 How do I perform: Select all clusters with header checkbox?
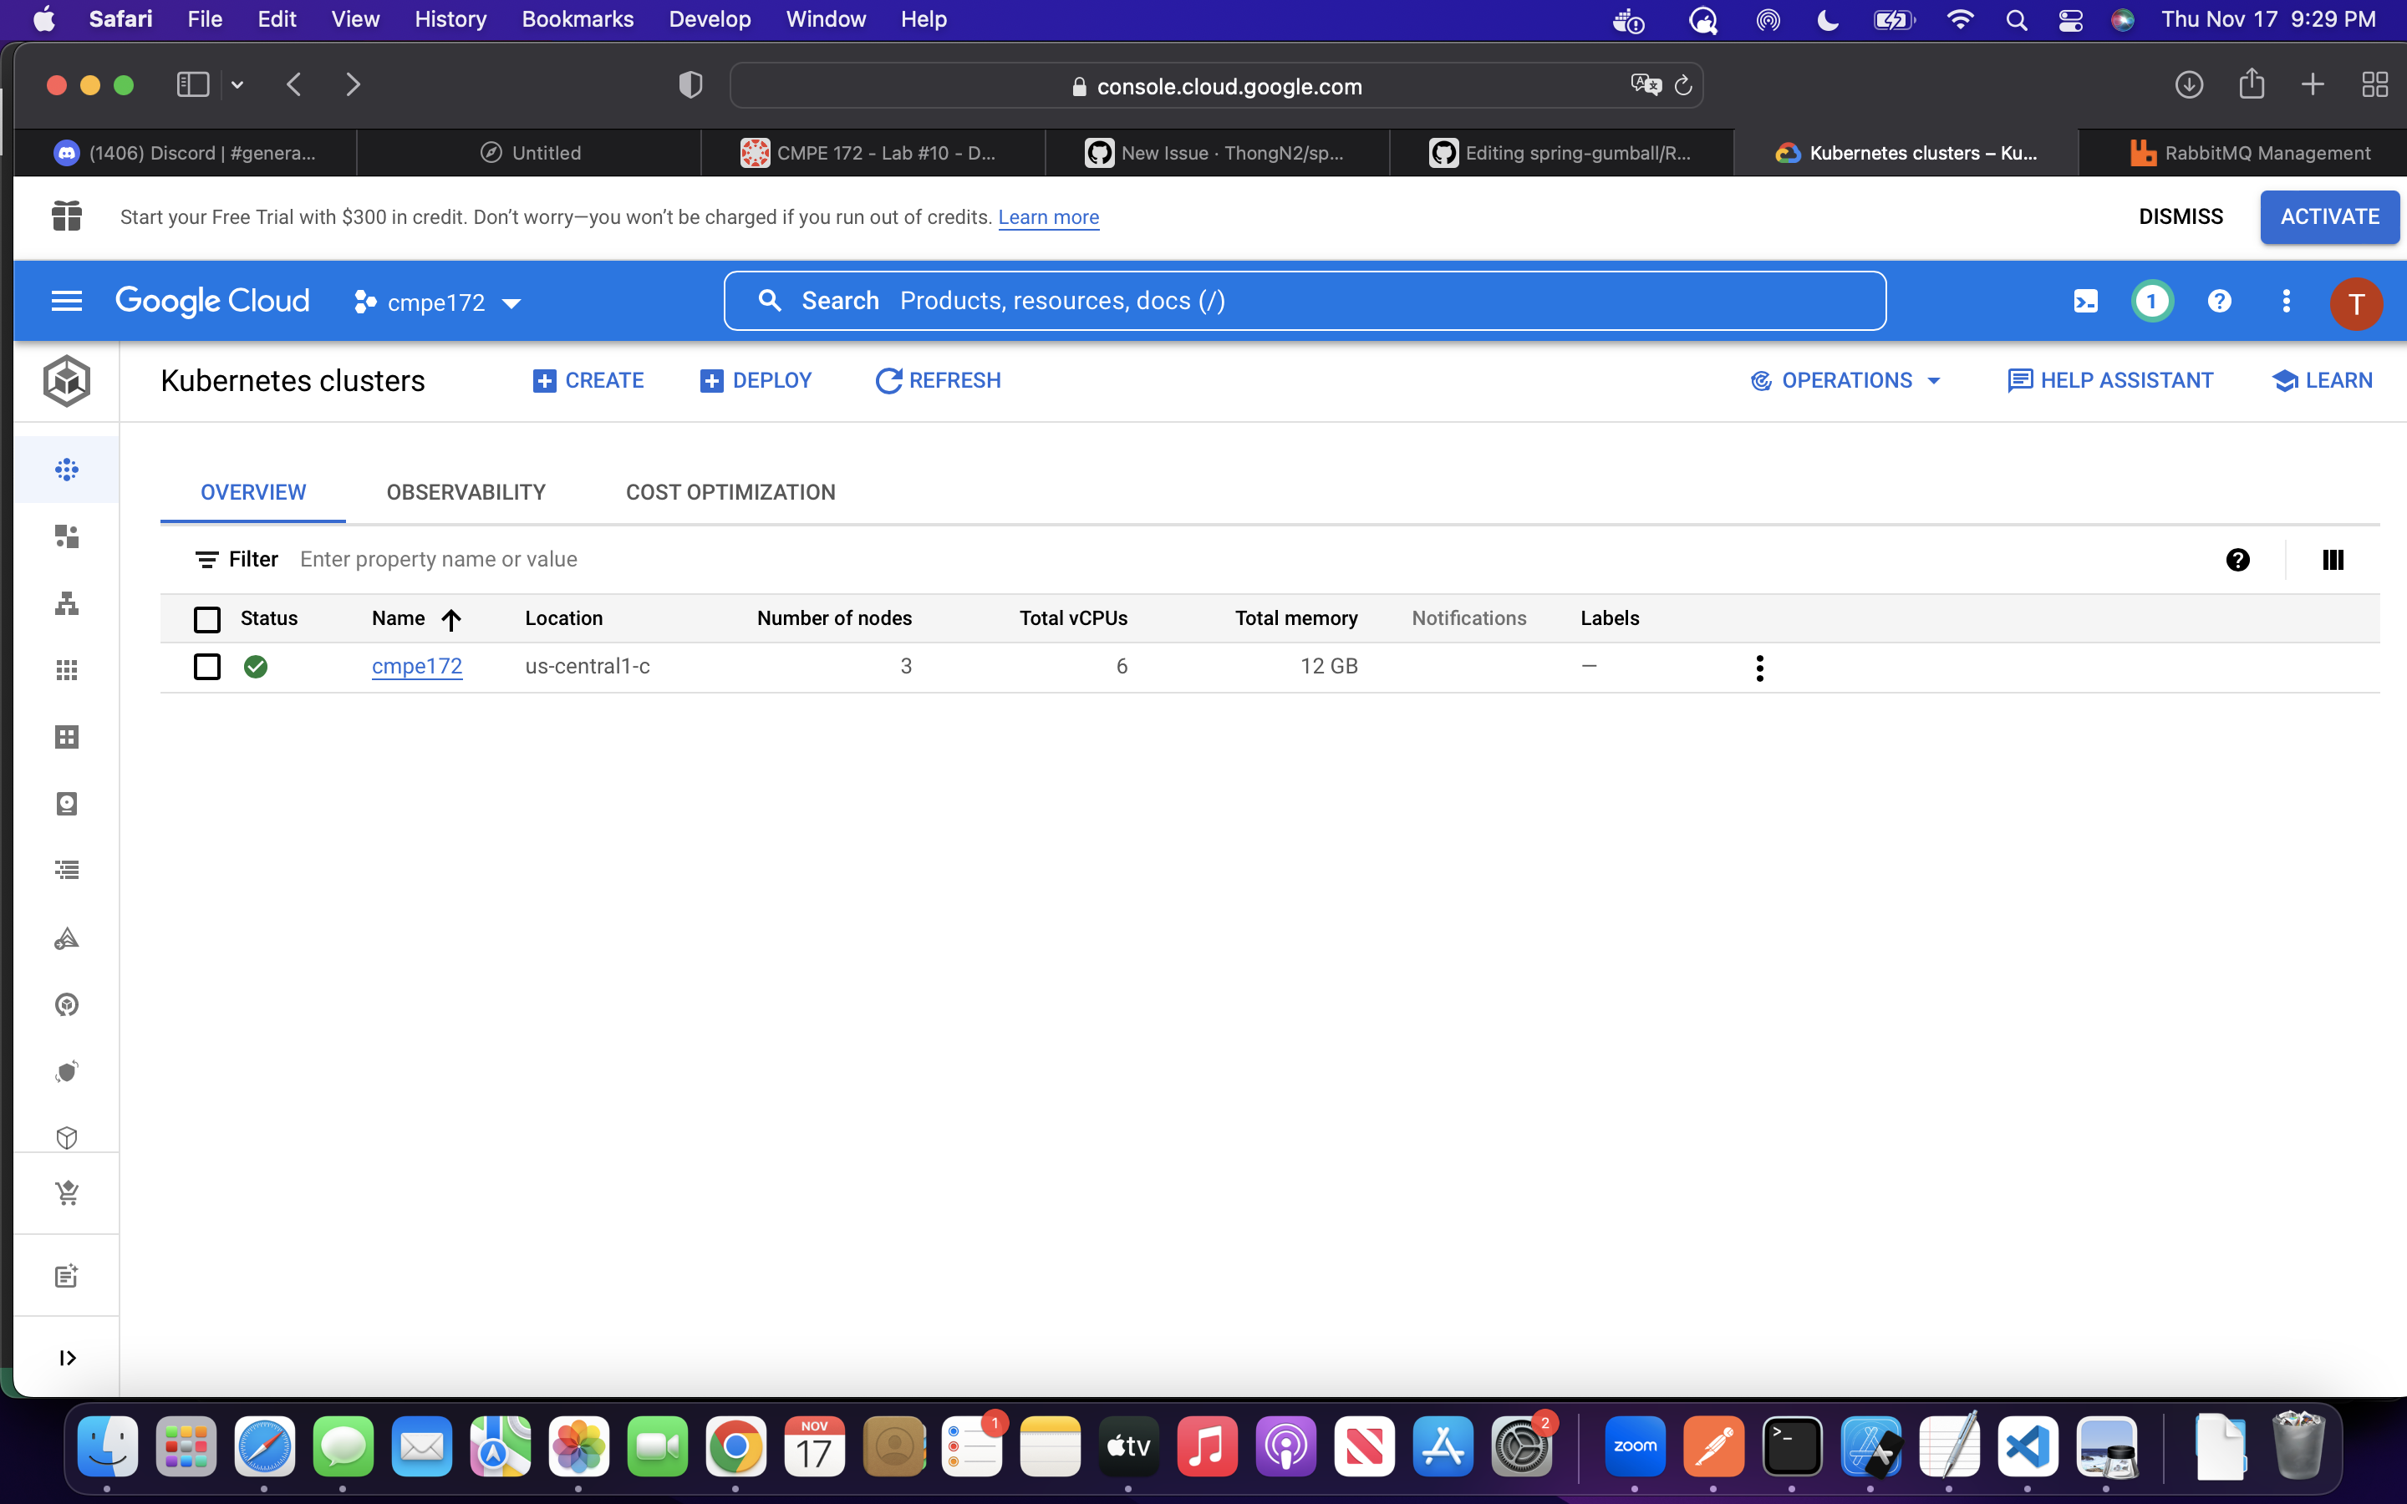207,620
